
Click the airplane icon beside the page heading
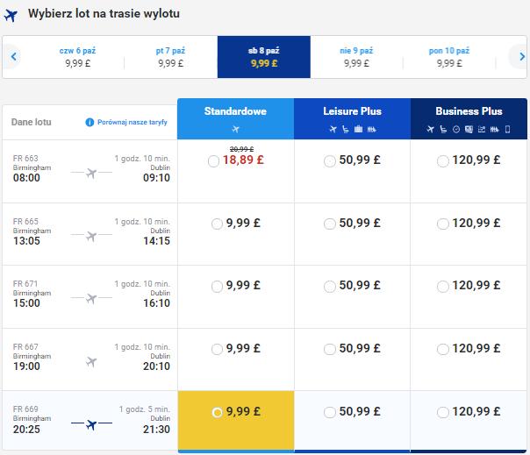(x=11, y=15)
